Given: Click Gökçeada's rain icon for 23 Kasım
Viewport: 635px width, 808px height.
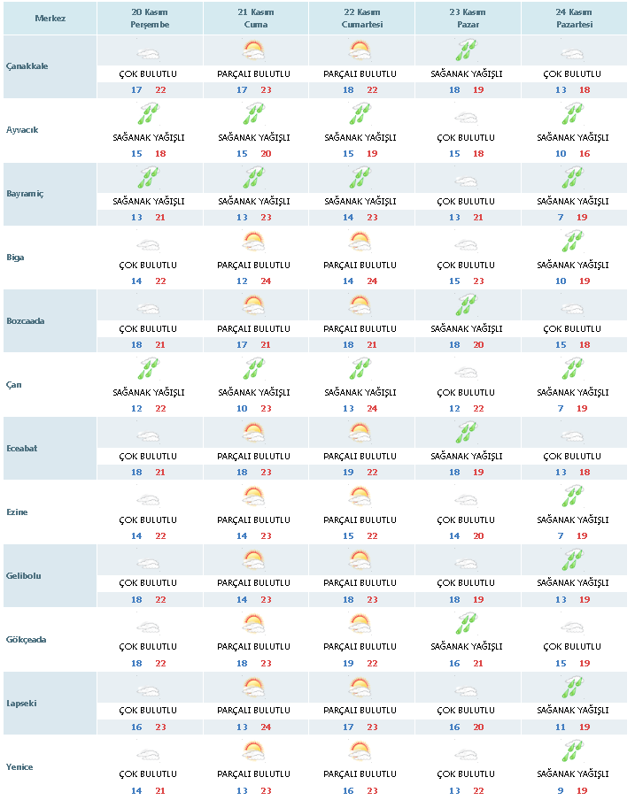Looking at the screenshot, I should point(467,624).
